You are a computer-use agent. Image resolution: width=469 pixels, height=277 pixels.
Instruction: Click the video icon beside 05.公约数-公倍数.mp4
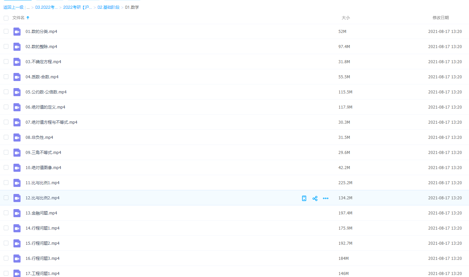(17, 92)
